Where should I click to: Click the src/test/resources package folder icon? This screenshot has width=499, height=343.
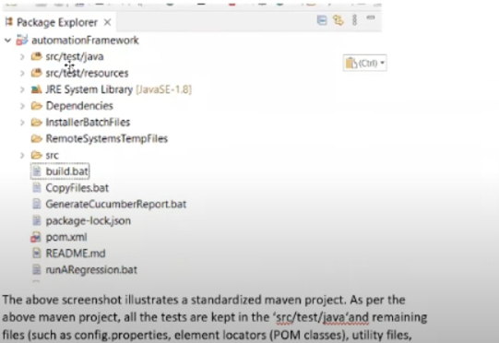36,73
